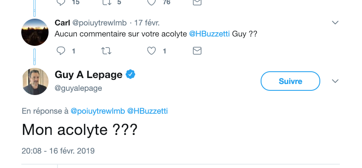Open @poiuytrewlmb link in reply header
362x168 pixels.
point(98,111)
